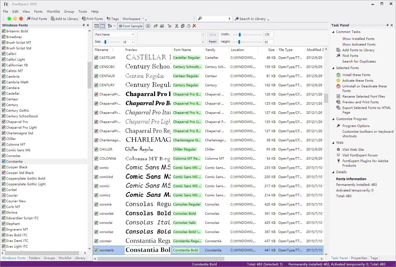Screen dimensions: 396x267
Task: Click the Paste icon in font toolbar
Action: click(188, 26)
